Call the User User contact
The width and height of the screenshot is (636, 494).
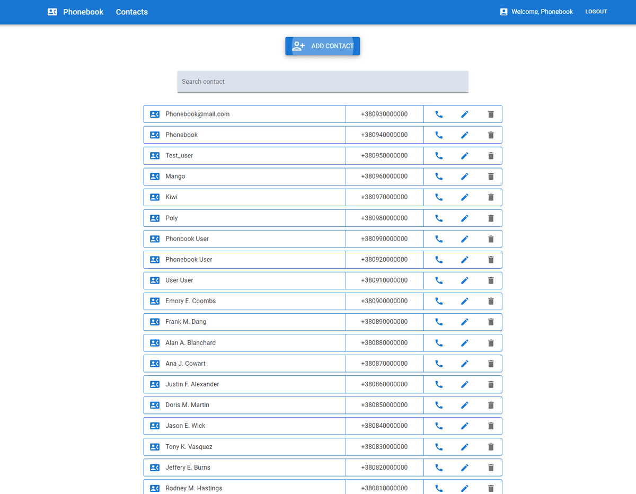[x=439, y=280]
